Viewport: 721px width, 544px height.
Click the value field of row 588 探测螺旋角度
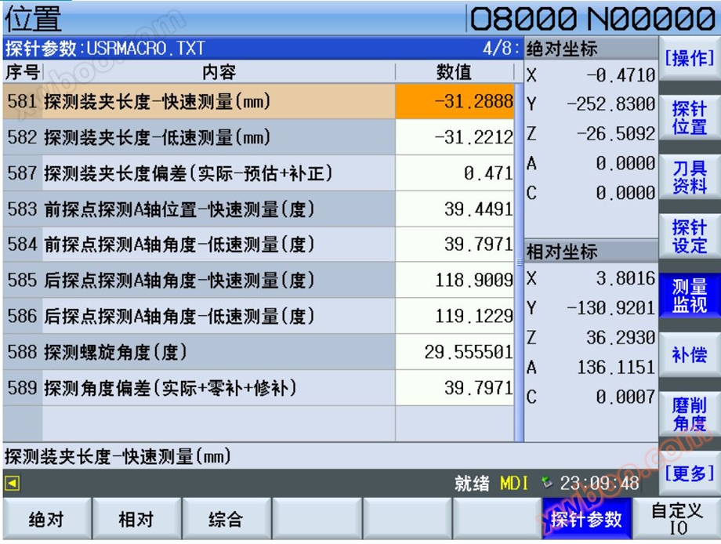click(x=455, y=353)
